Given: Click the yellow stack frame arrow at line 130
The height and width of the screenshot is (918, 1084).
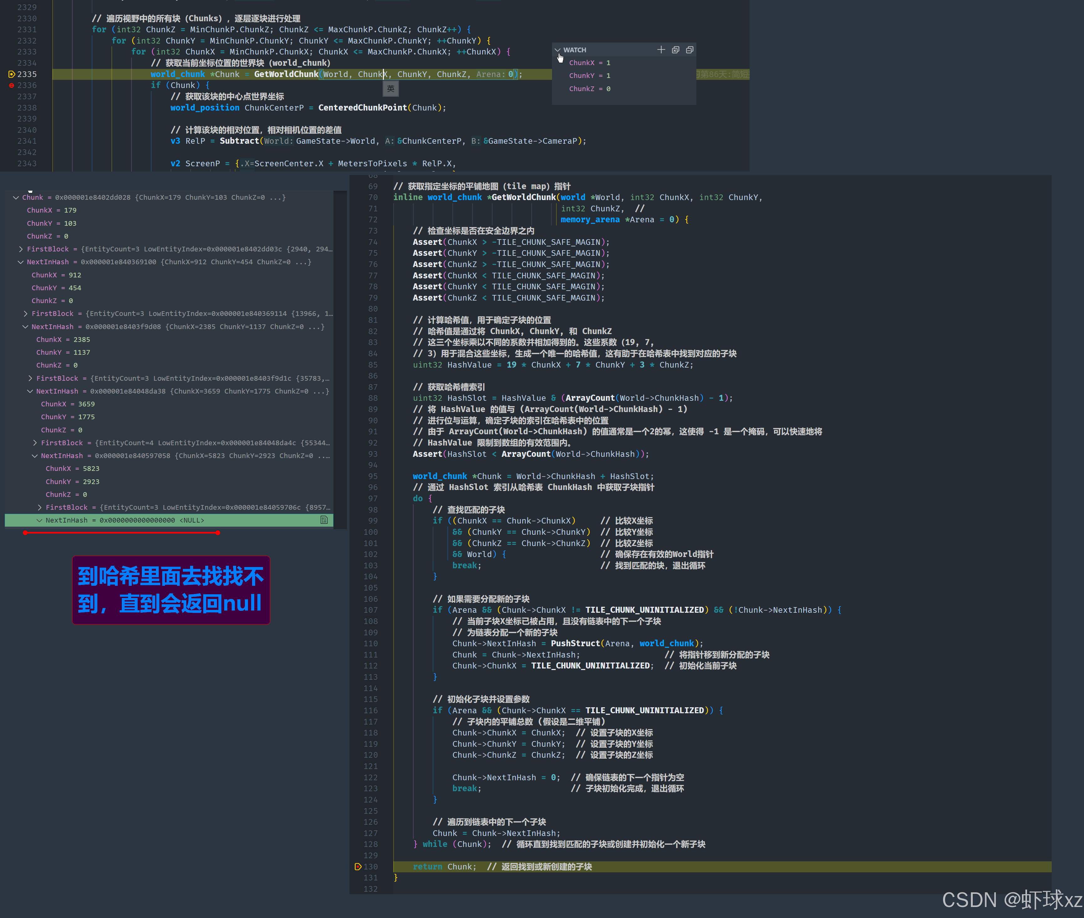Looking at the screenshot, I should pos(358,866).
